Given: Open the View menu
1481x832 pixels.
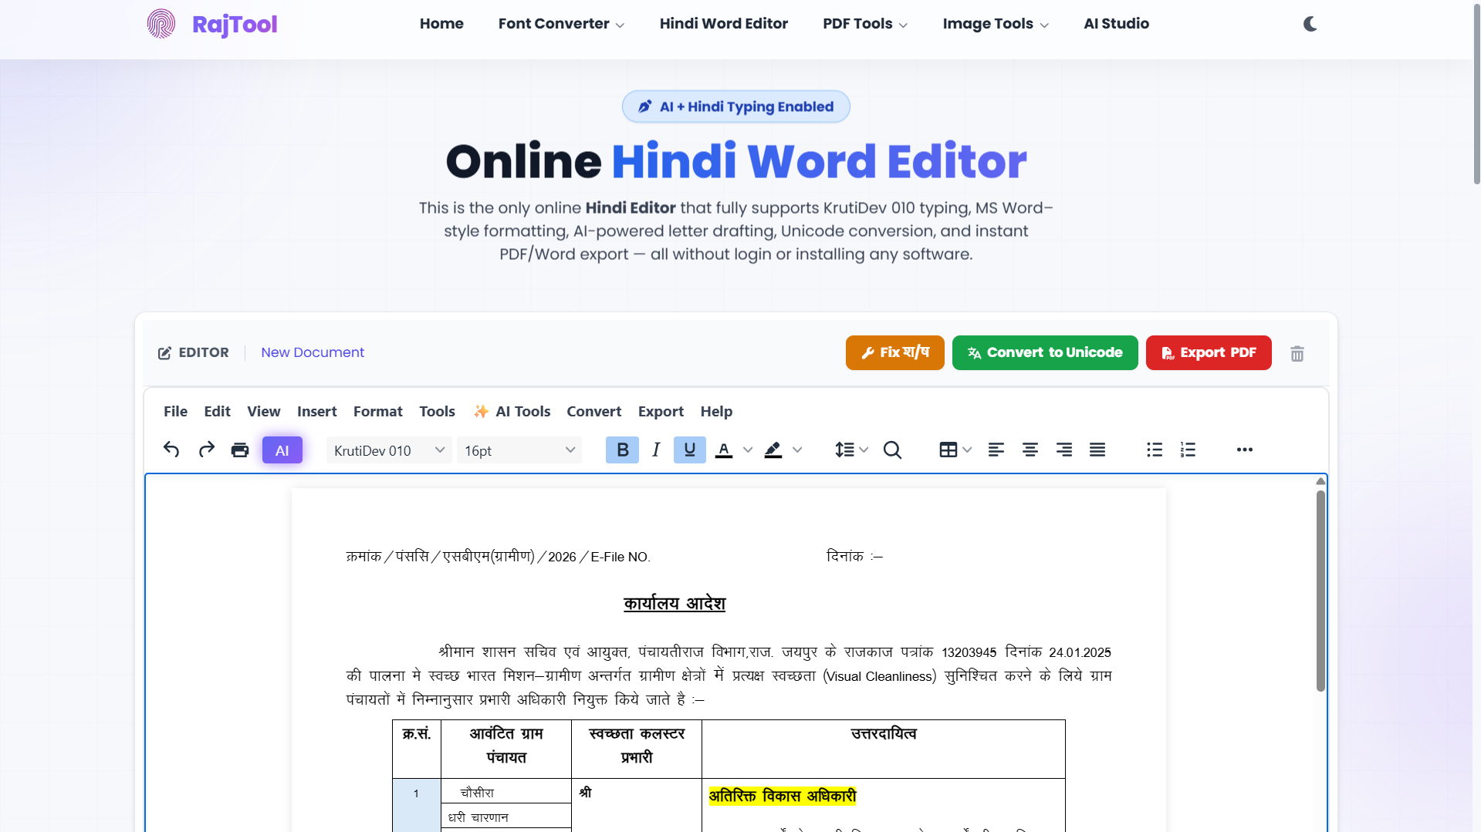Looking at the screenshot, I should coord(264,412).
